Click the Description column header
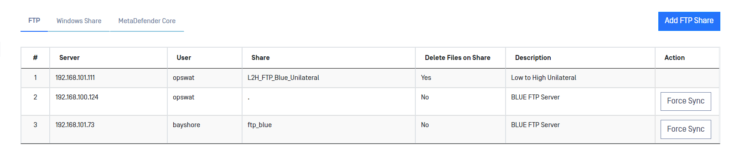The image size is (734, 168). tap(533, 58)
